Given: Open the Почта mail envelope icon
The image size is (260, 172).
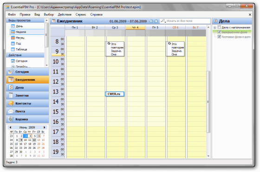Looking at the screenshot, I should click(11, 111).
